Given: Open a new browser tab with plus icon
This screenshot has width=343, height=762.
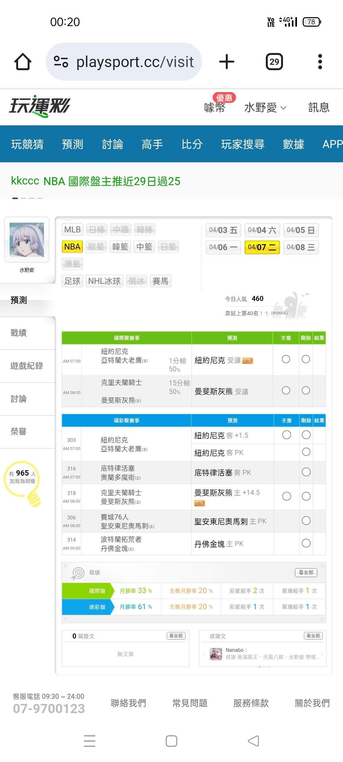Looking at the screenshot, I should (227, 62).
